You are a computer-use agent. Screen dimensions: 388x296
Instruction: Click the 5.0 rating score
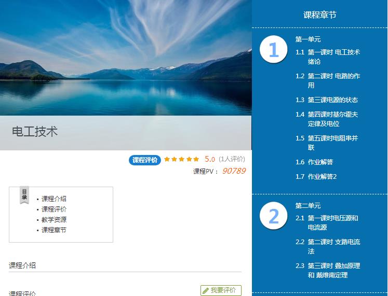click(210, 159)
